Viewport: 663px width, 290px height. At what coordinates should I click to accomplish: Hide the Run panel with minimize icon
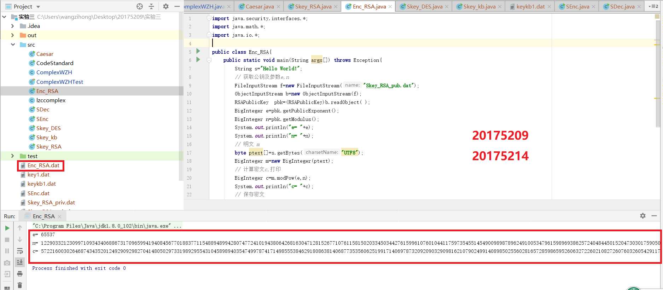point(654,216)
